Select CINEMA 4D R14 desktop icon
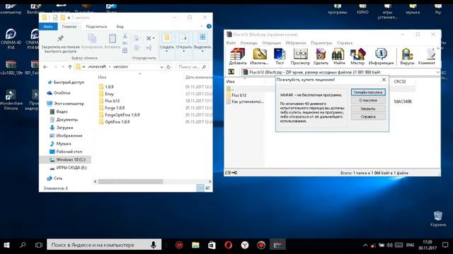The height and width of the screenshot is (254, 453). click(x=11, y=39)
